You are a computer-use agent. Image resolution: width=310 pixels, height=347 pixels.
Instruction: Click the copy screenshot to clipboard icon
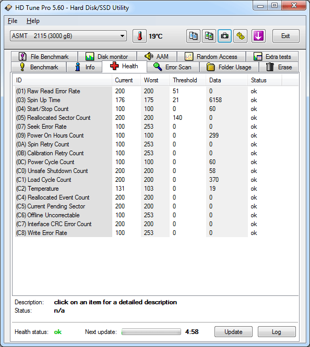(x=209, y=36)
